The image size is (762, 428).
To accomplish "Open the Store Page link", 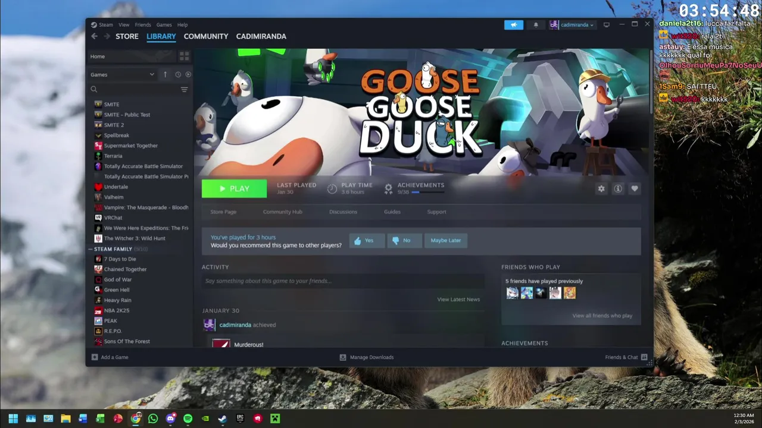I will [223, 212].
